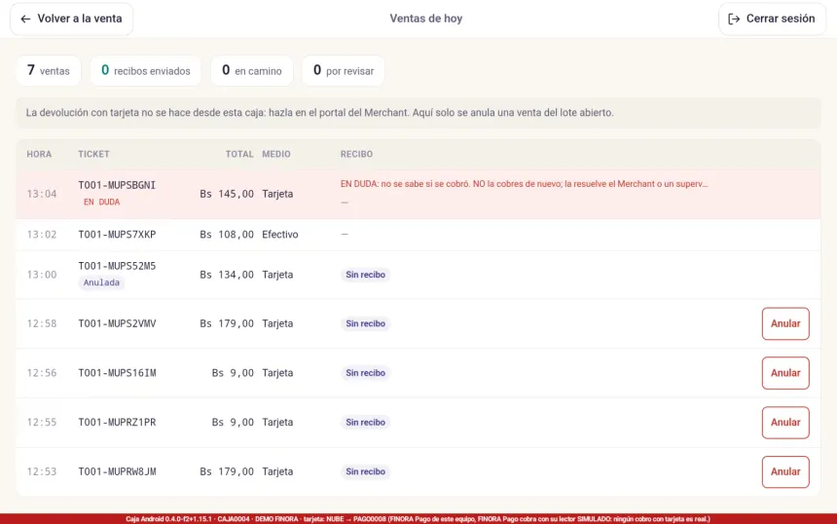Click the Sin recibo badge for T001-MUPRW8JM
The image size is (837, 524).
[x=365, y=471]
